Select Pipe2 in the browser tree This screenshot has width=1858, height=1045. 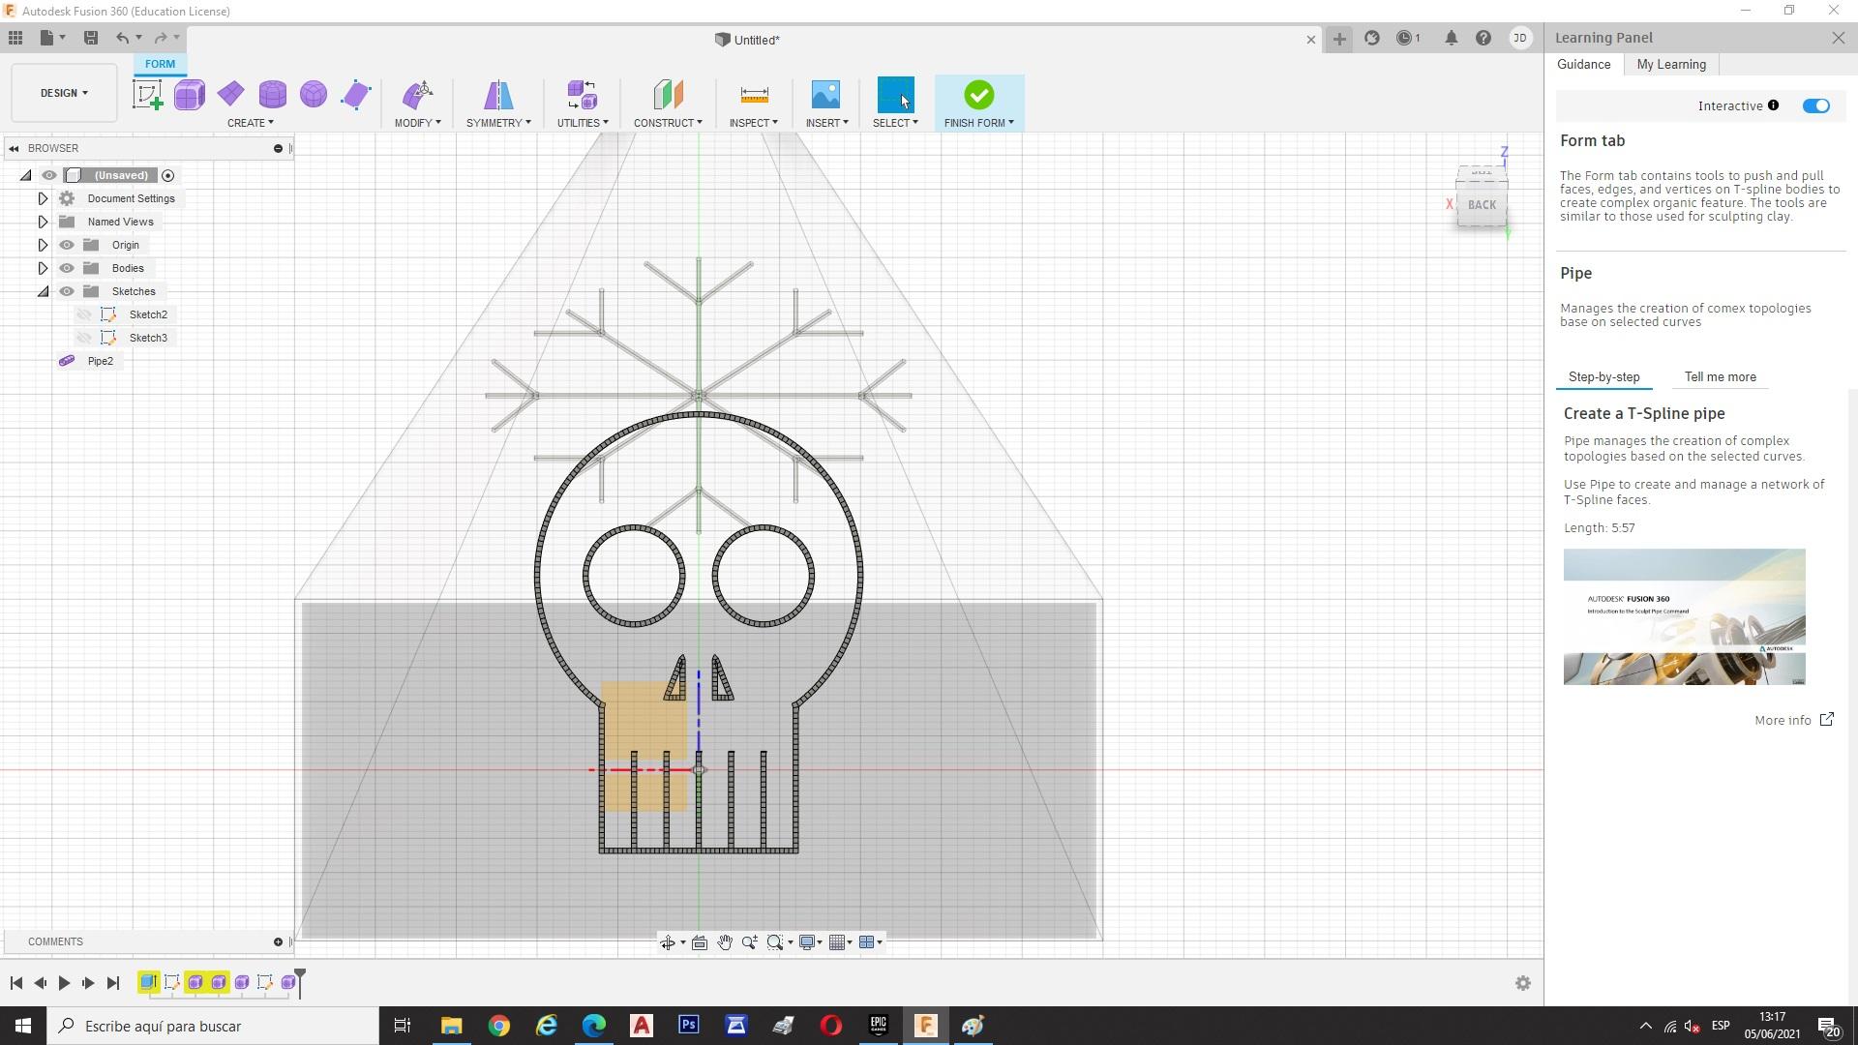tap(100, 361)
